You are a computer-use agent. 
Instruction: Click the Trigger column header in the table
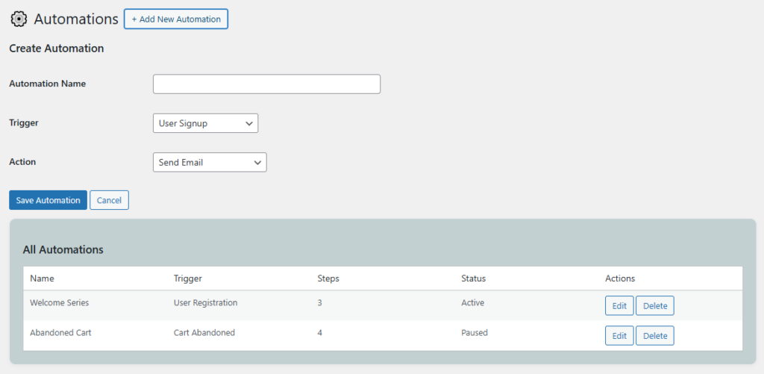(x=188, y=278)
